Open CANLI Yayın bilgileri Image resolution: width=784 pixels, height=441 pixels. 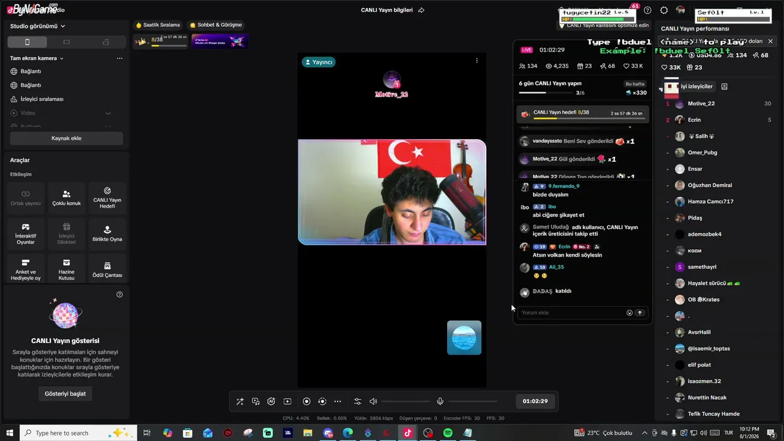point(386,10)
